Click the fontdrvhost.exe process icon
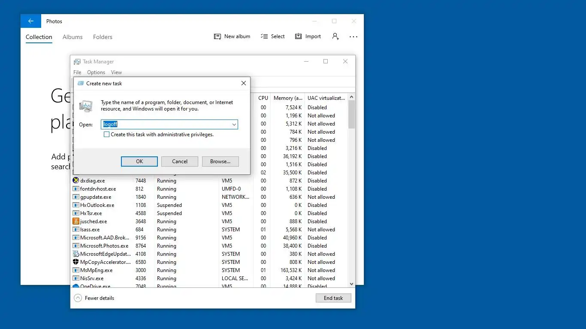 point(76,189)
